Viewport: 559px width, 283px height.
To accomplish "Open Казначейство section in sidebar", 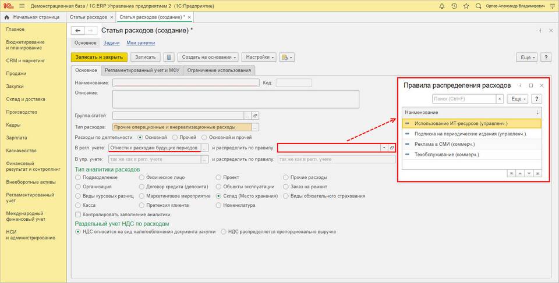I will pyautogui.click(x=22, y=151).
